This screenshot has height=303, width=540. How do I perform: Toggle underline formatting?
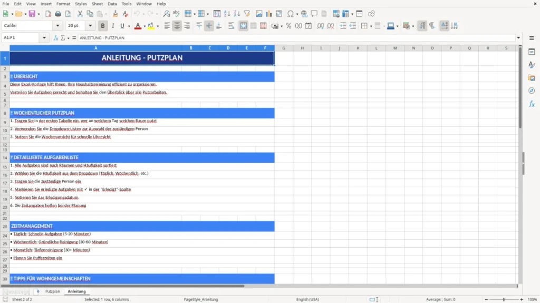[122, 26]
